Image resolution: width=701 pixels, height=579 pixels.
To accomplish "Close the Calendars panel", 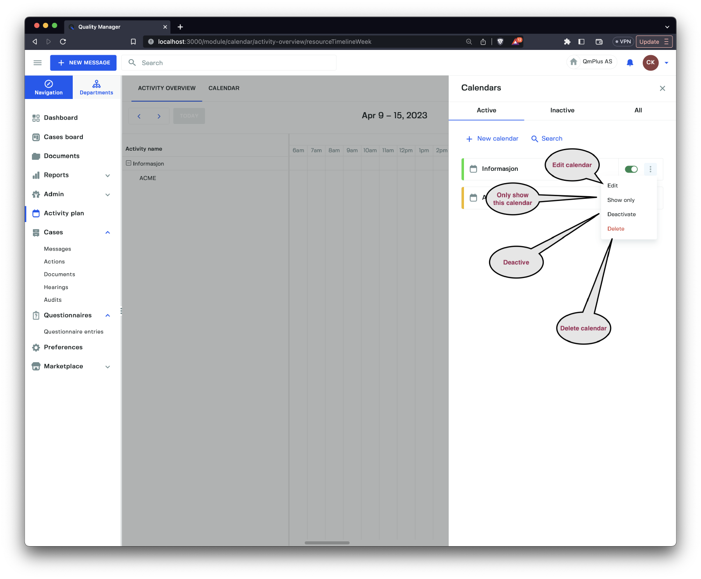I will (x=662, y=88).
